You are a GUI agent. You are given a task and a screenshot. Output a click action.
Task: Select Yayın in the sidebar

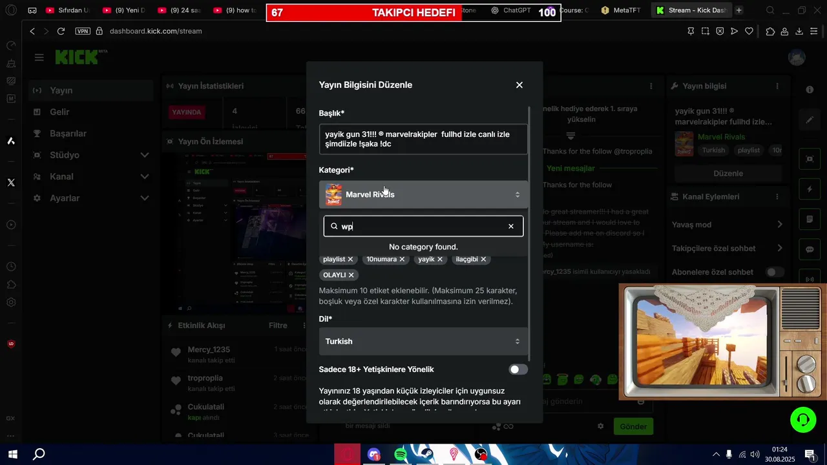pos(90,90)
